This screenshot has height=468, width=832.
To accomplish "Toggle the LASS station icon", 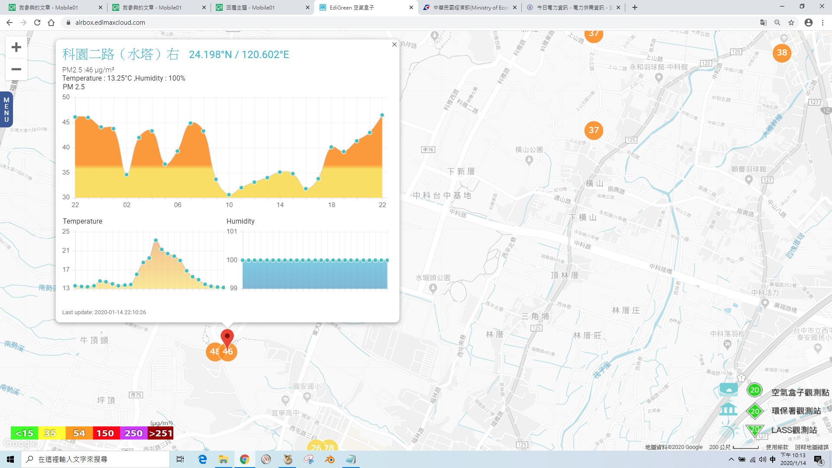I will (x=728, y=430).
